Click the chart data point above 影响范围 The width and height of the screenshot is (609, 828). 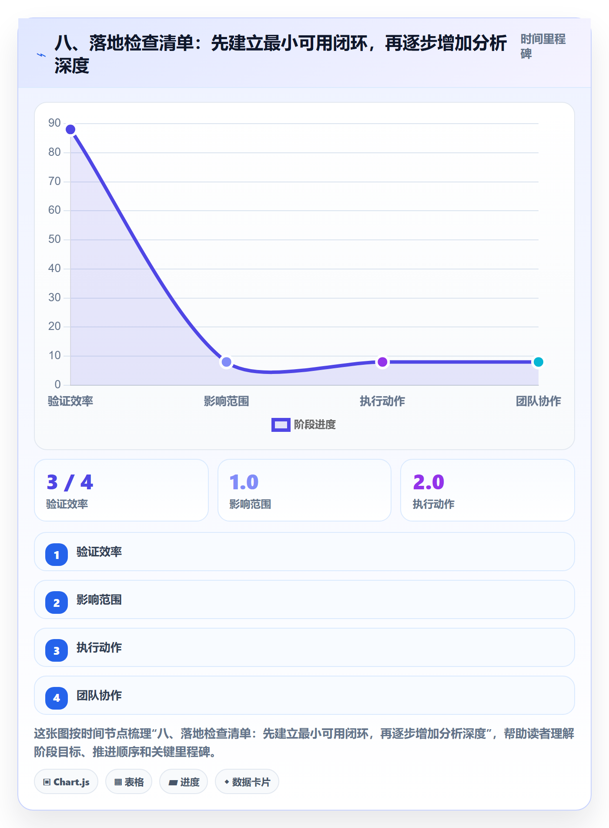click(226, 362)
